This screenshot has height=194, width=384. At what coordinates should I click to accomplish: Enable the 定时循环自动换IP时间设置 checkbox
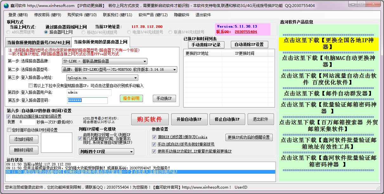(9, 130)
